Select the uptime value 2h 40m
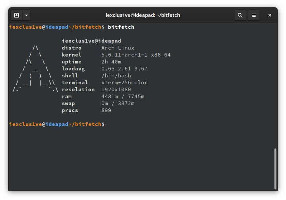Image resolution: width=286 pixels, height=200 pixels. (111, 62)
